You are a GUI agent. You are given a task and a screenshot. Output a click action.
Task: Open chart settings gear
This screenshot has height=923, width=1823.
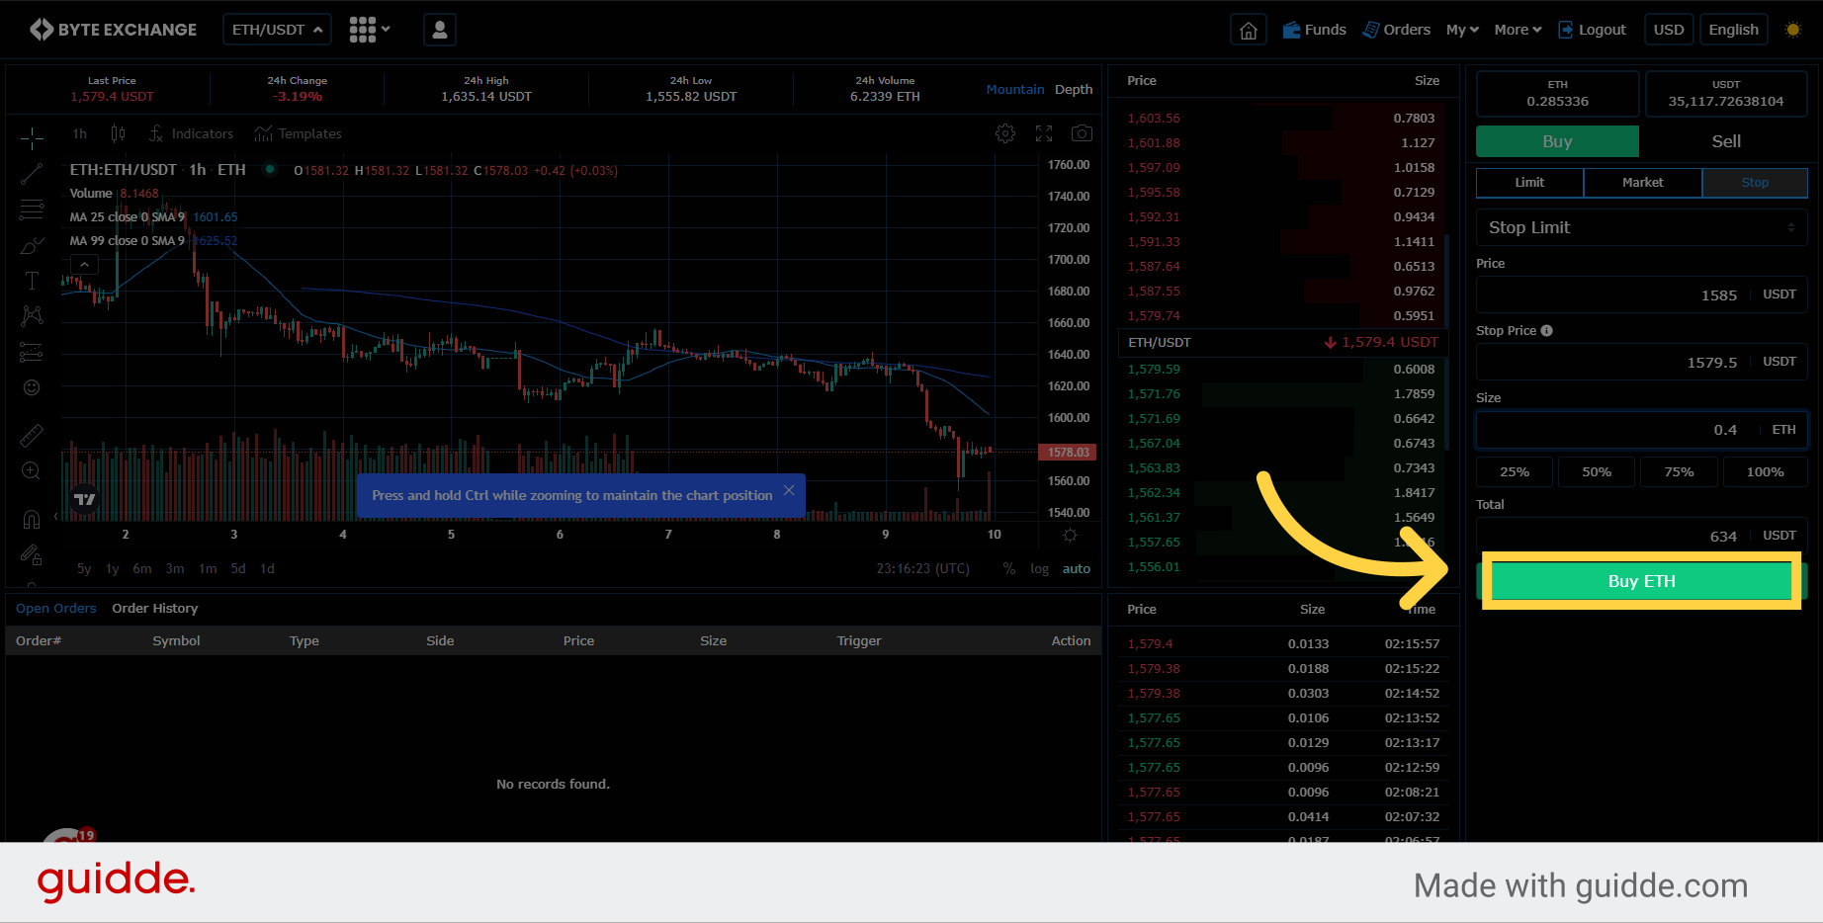pyautogui.click(x=1005, y=133)
